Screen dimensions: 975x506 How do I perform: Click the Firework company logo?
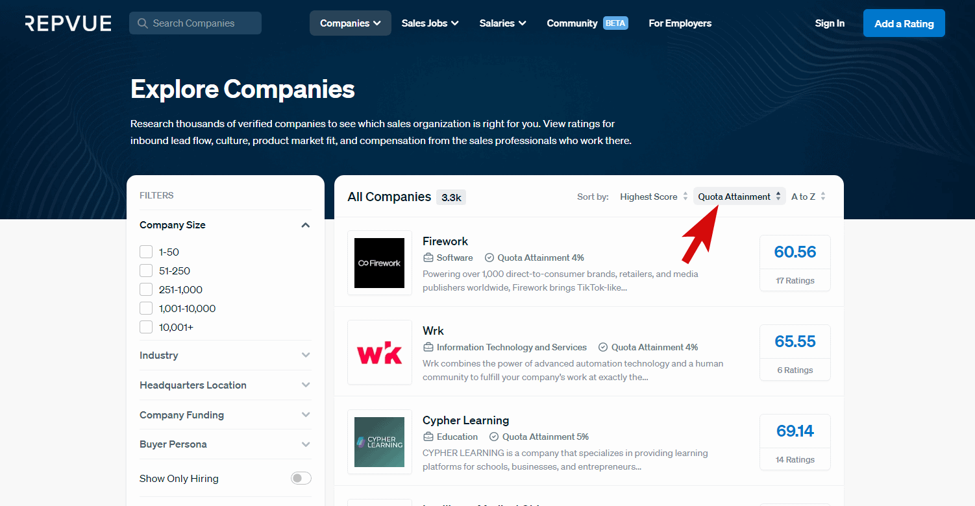[x=380, y=263]
